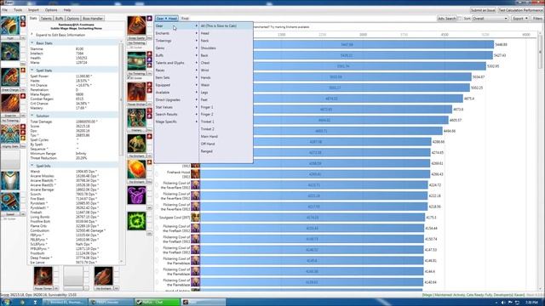This screenshot has height=306, width=545.
Task: Open the Gear Head chart selector dropdown
Action: [x=167, y=19]
